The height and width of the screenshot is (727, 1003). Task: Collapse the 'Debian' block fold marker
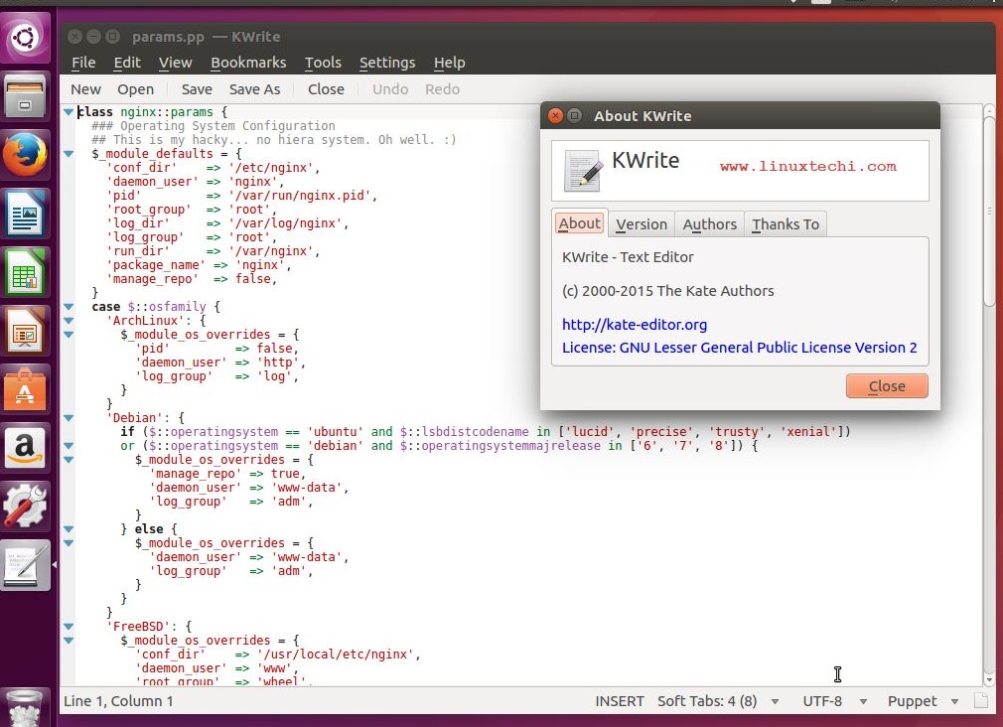(x=69, y=418)
